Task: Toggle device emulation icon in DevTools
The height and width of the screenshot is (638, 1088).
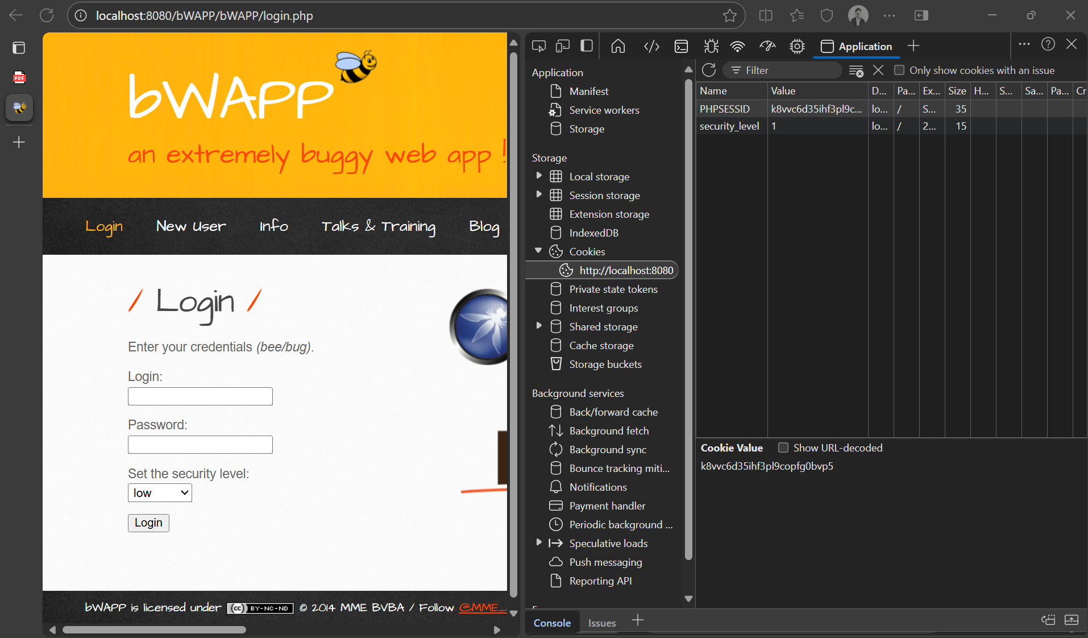Action: tap(563, 46)
